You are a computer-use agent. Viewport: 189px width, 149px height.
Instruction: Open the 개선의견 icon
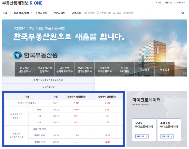pos(124,13)
